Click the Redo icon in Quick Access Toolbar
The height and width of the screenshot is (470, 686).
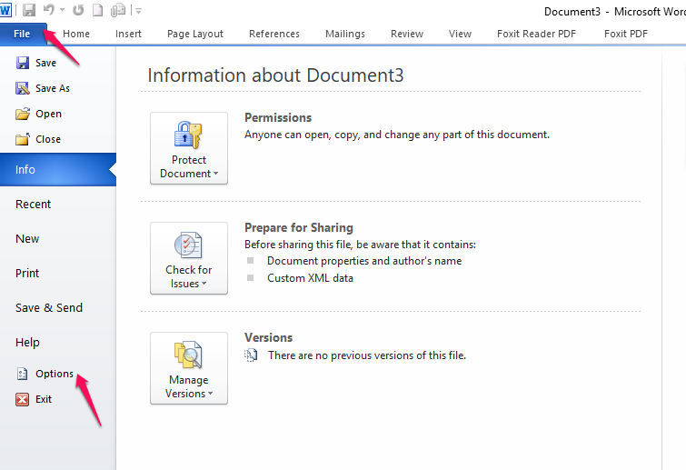(78, 10)
